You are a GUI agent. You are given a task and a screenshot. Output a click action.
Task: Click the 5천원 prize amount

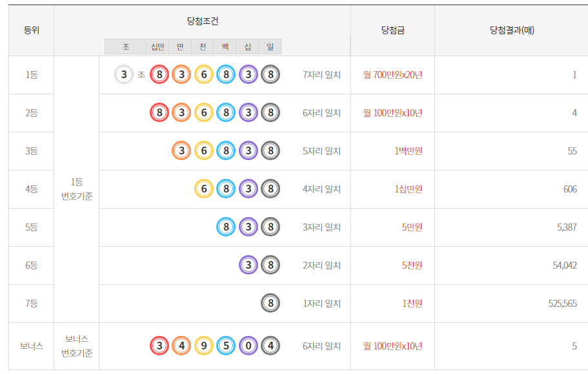412,265
